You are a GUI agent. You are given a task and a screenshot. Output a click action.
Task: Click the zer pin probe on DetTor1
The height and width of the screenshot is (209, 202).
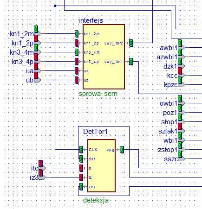[x=81, y=187]
